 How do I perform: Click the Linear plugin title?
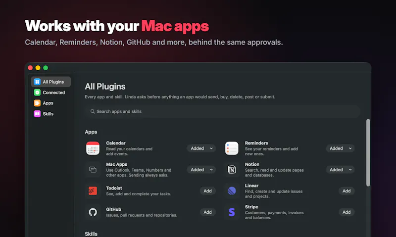tap(251, 186)
